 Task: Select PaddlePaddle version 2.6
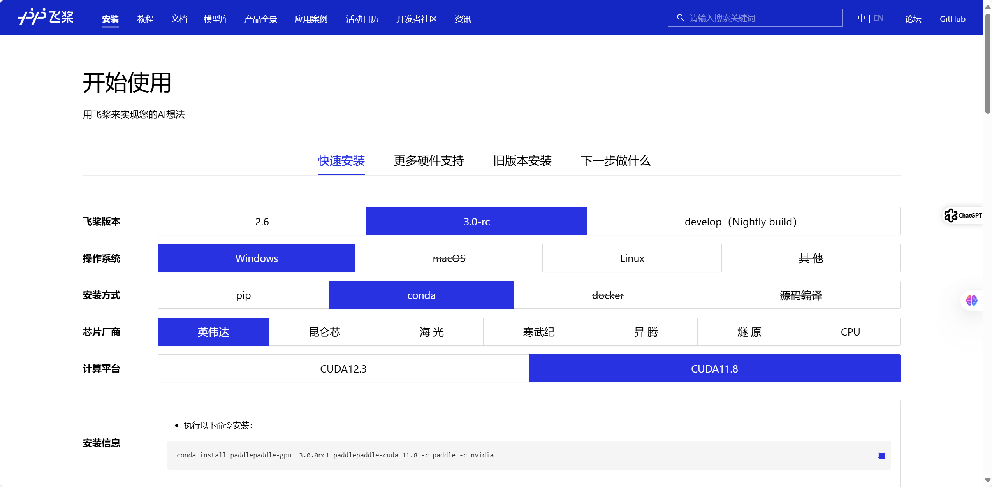(x=262, y=222)
